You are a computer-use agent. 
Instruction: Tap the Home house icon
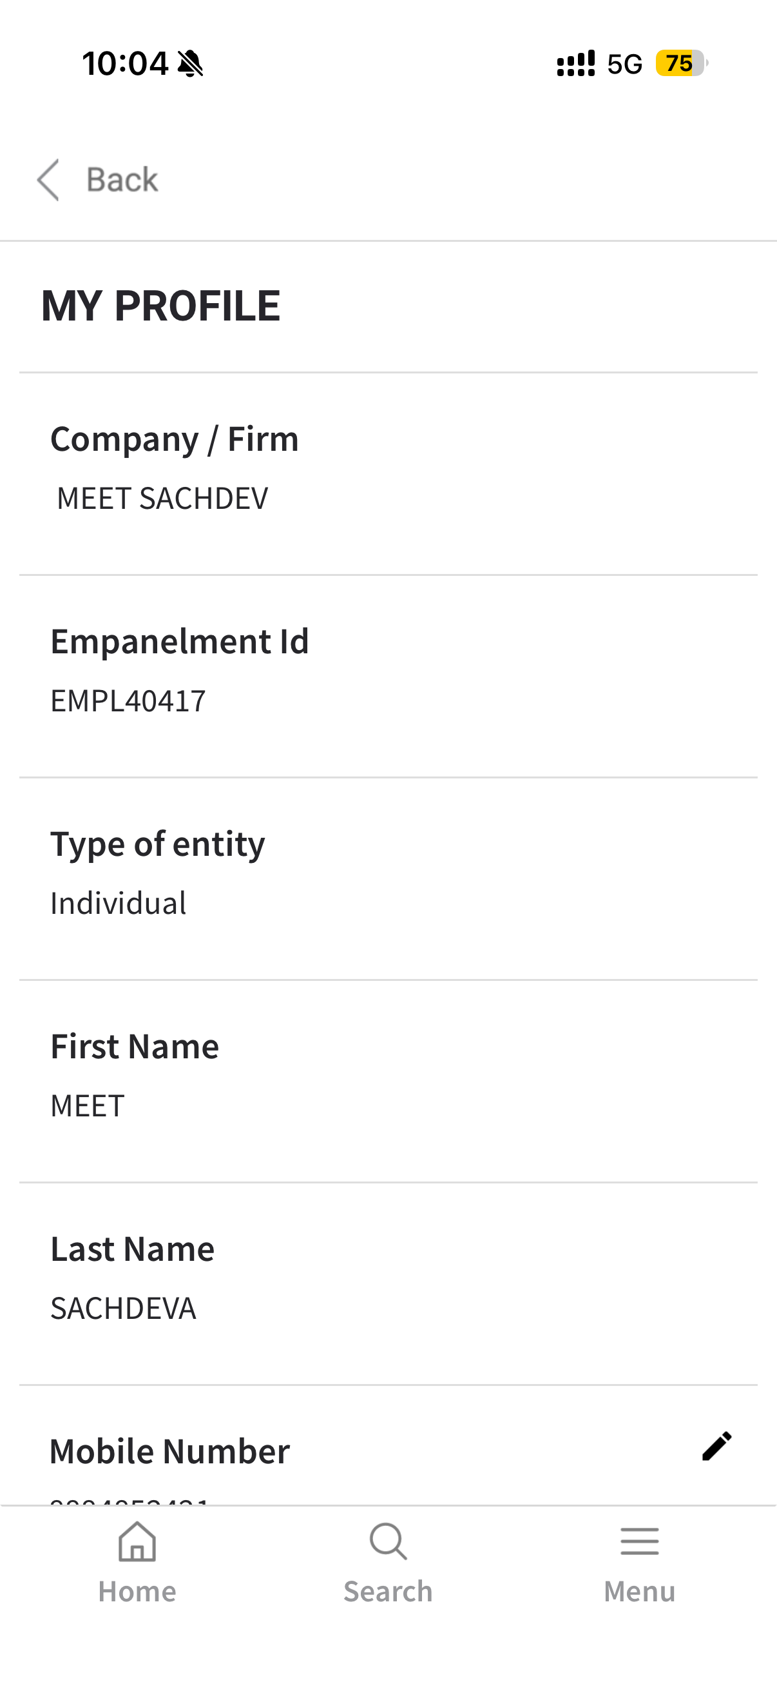point(137,1541)
